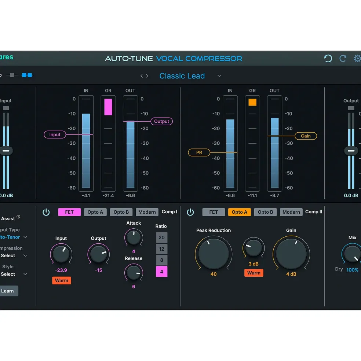Click the 3 dB warmth knob
This screenshot has width=361, height=361.
pos(254,248)
